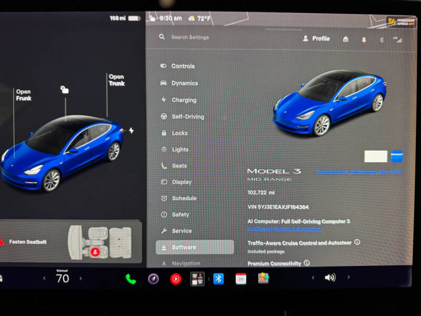Tap the 70 temperature setting
Viewport: 421px width, 316px height.
point(62,279)
